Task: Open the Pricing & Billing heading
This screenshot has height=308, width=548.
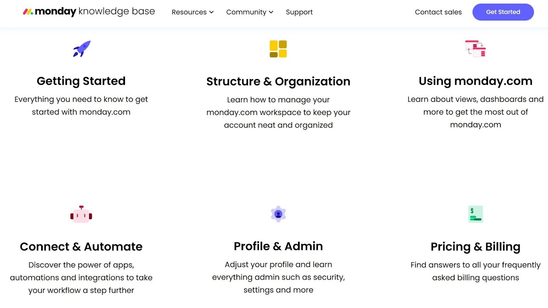Action: tap(475, 247)
